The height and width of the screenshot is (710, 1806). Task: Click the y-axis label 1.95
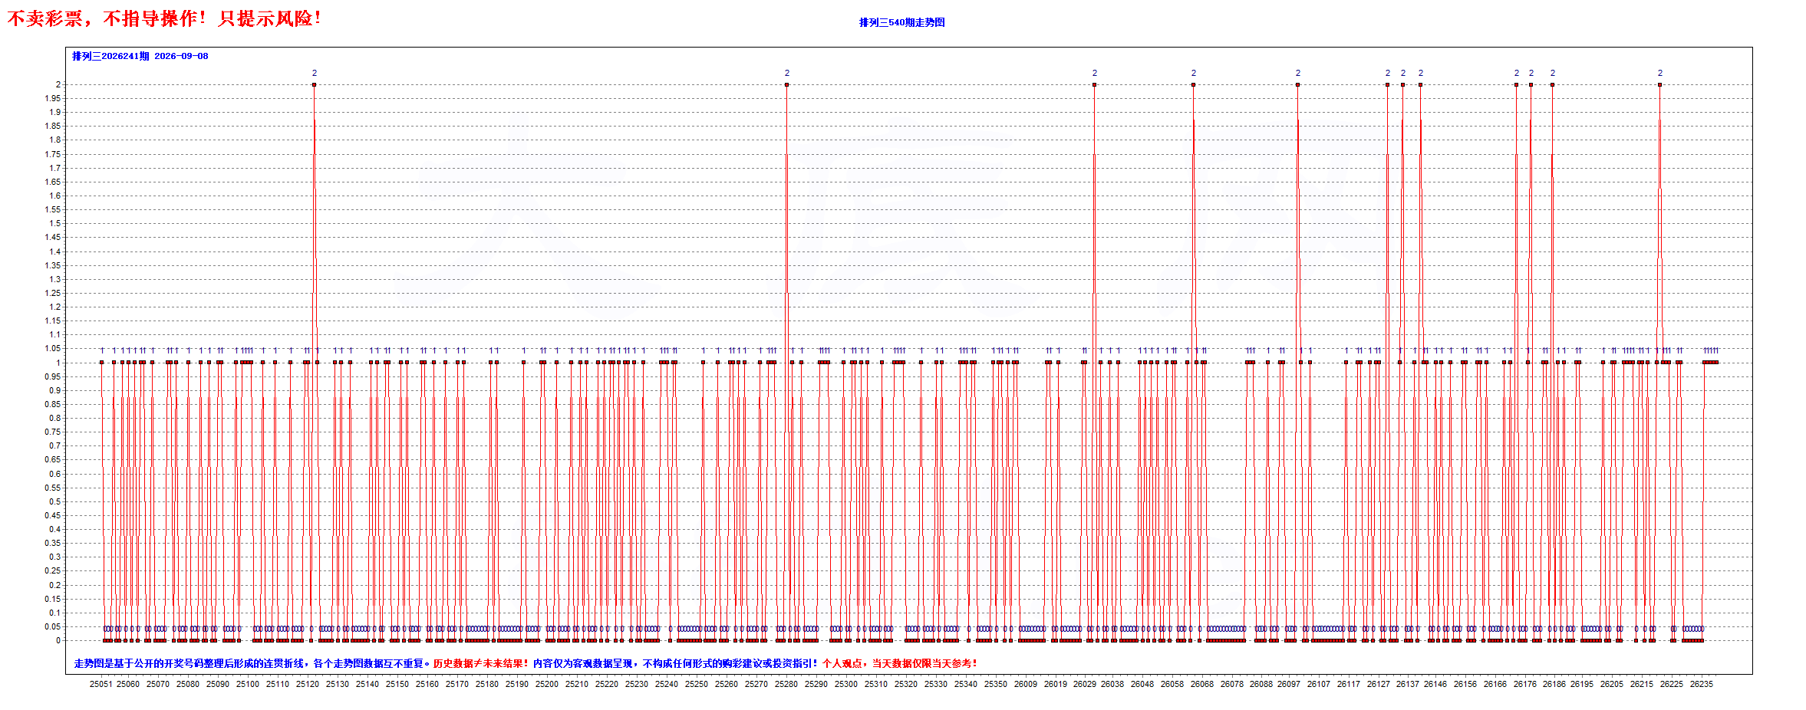(52, 98)
